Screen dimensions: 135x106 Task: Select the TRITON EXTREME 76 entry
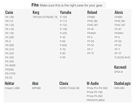[x=45, y=17]
